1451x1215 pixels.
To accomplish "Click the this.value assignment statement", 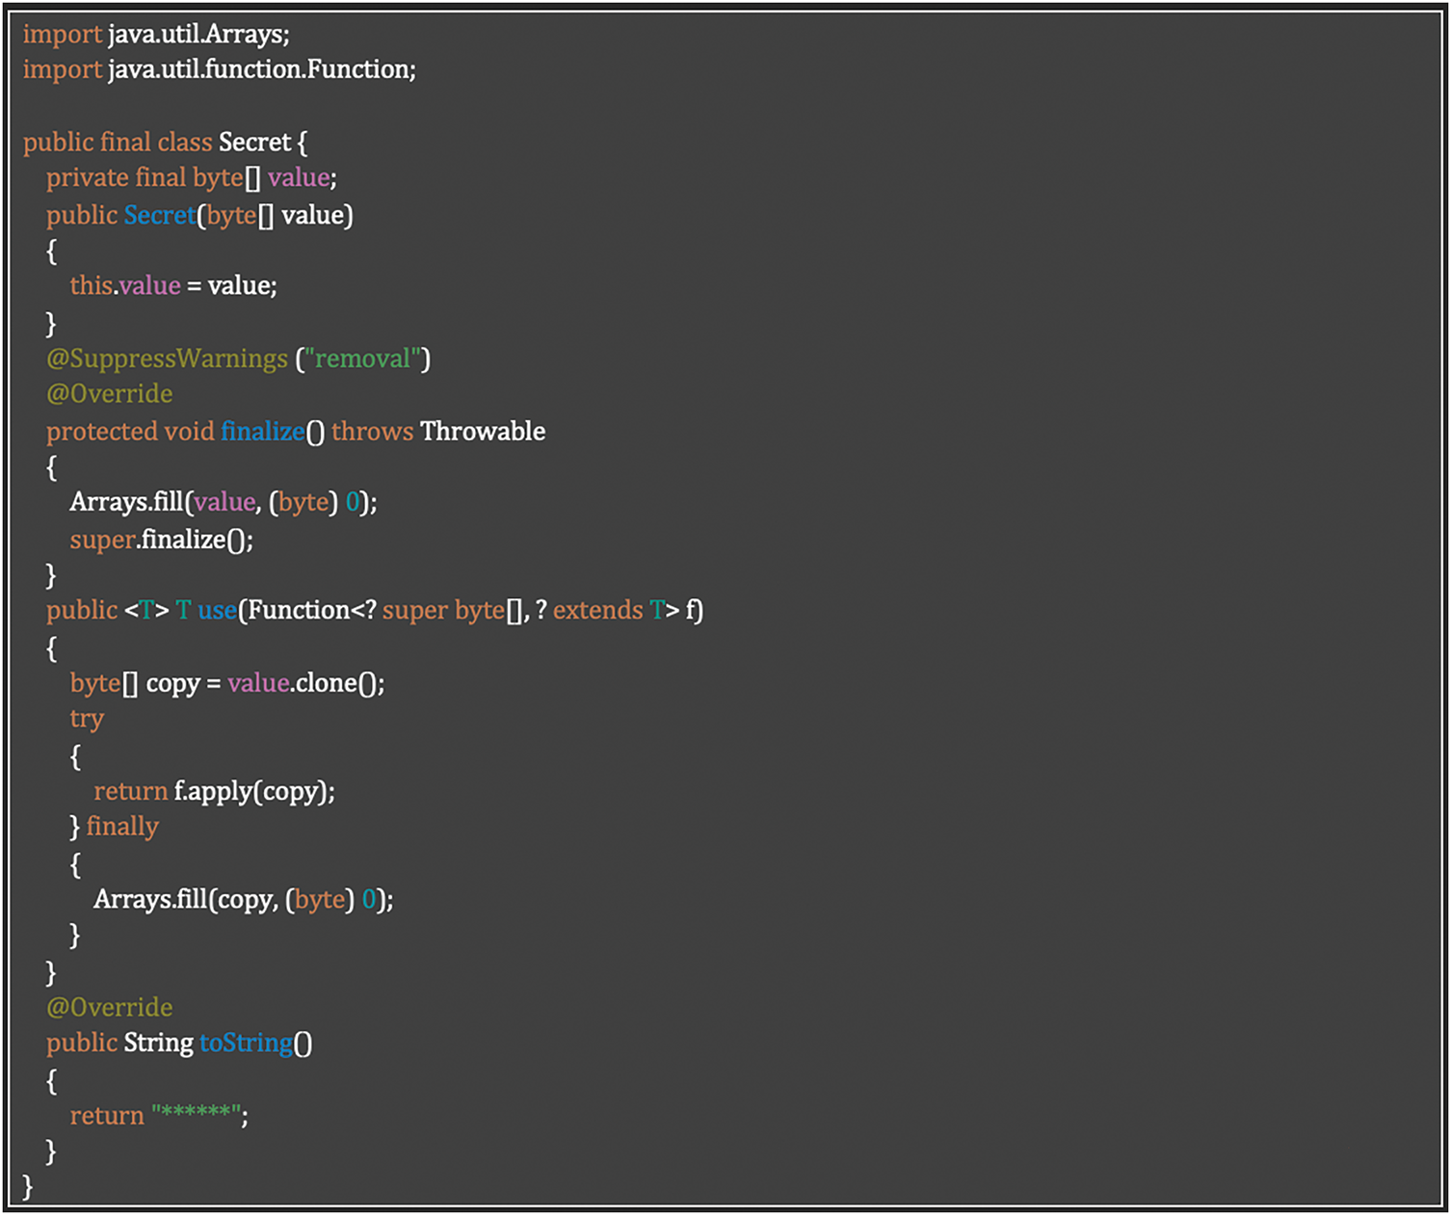I will coord(173,286).
